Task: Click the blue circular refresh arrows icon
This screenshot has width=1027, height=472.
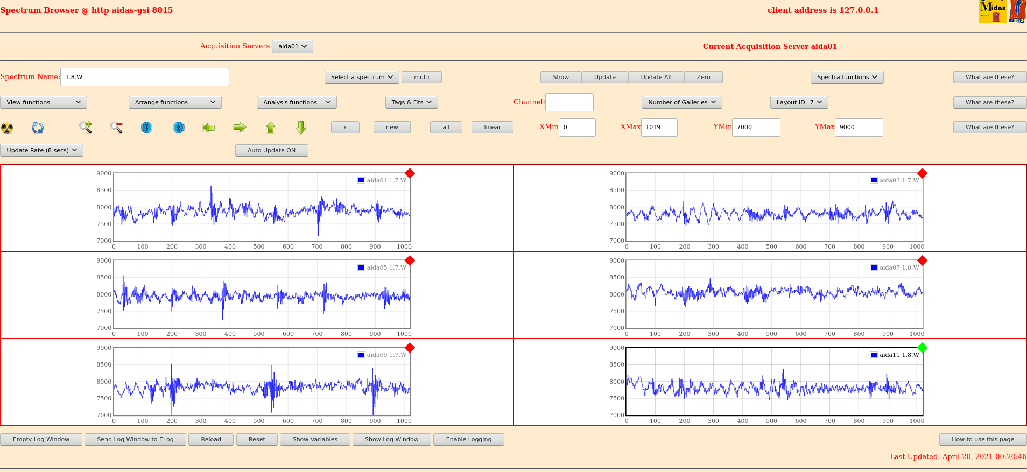Action: [38, 128]
